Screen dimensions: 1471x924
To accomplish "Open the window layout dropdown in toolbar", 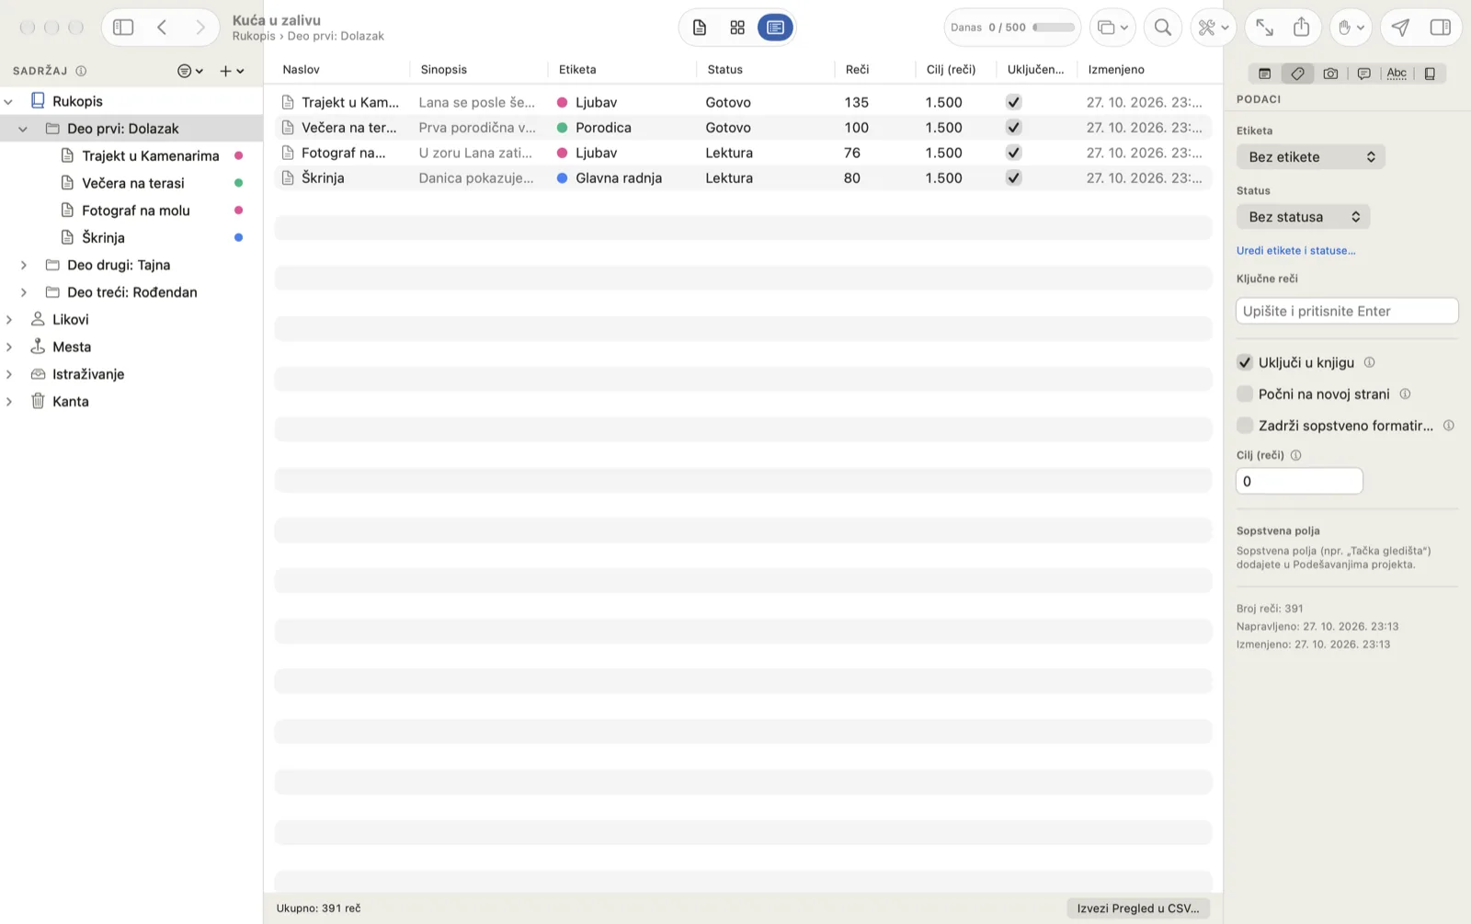I will point(1112,28).
